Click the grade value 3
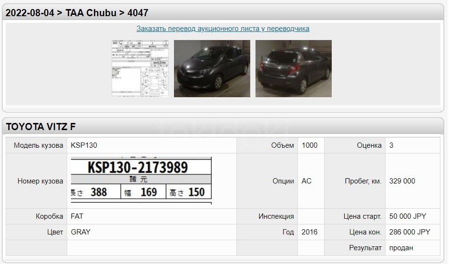 click(391, 145)
